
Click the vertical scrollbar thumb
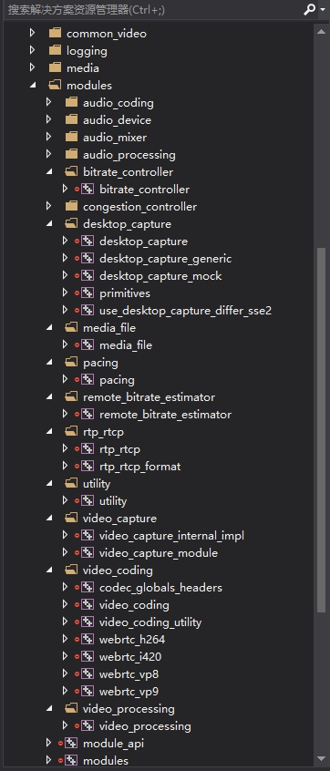[x=321, y=430]
